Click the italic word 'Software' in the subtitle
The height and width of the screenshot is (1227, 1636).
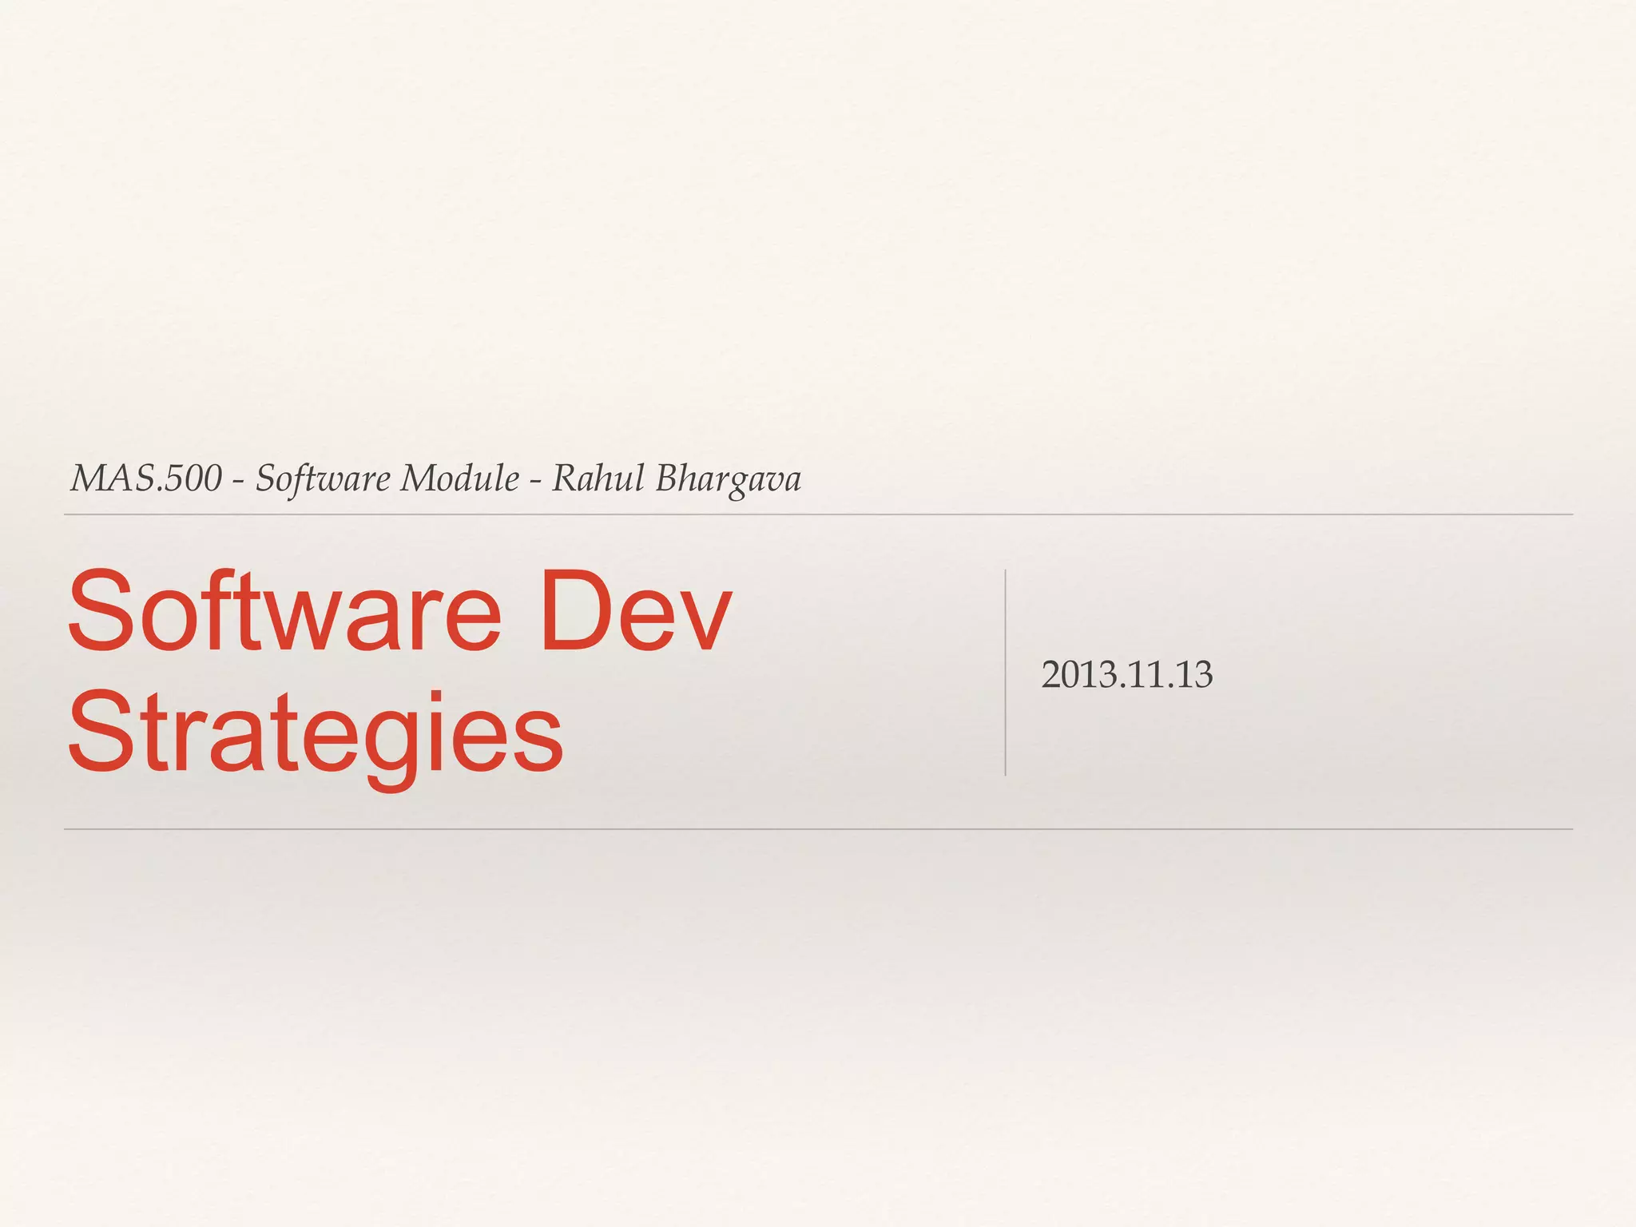coord(323,479)
